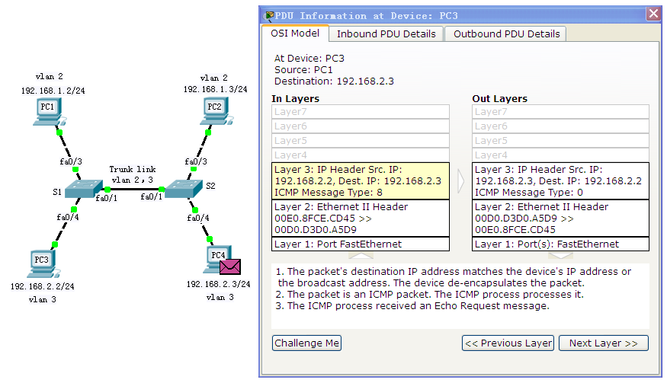Image resolution: width=667 pixels, height=383 pixels.
Task: Open the Outbound PDU Details tab
Action: click(506, 34)
